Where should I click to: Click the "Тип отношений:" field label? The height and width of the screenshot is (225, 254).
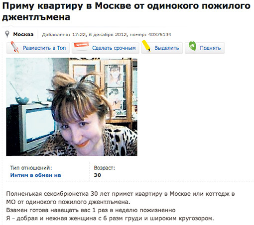31,168
